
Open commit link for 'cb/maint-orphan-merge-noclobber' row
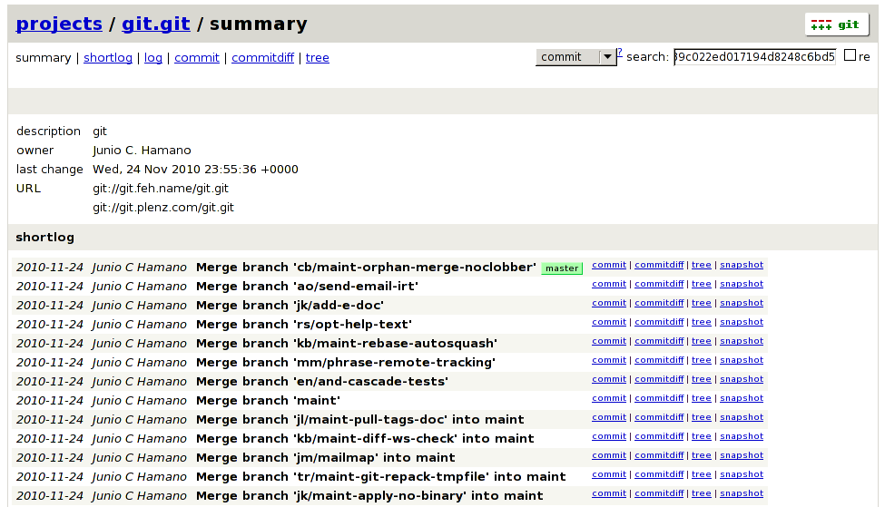tap(609, 265)
